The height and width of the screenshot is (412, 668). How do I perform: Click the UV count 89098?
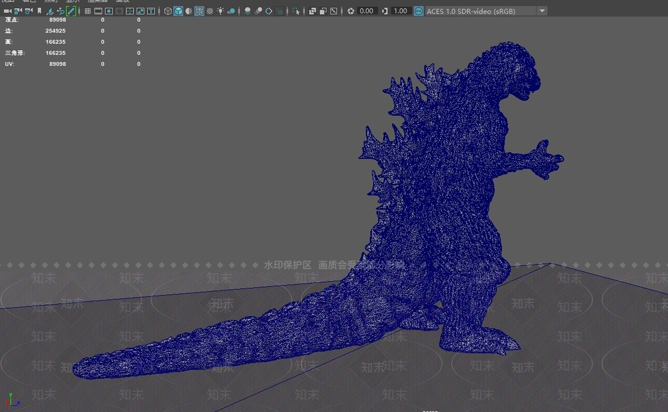pyautogui.click(x=58, y=64)
